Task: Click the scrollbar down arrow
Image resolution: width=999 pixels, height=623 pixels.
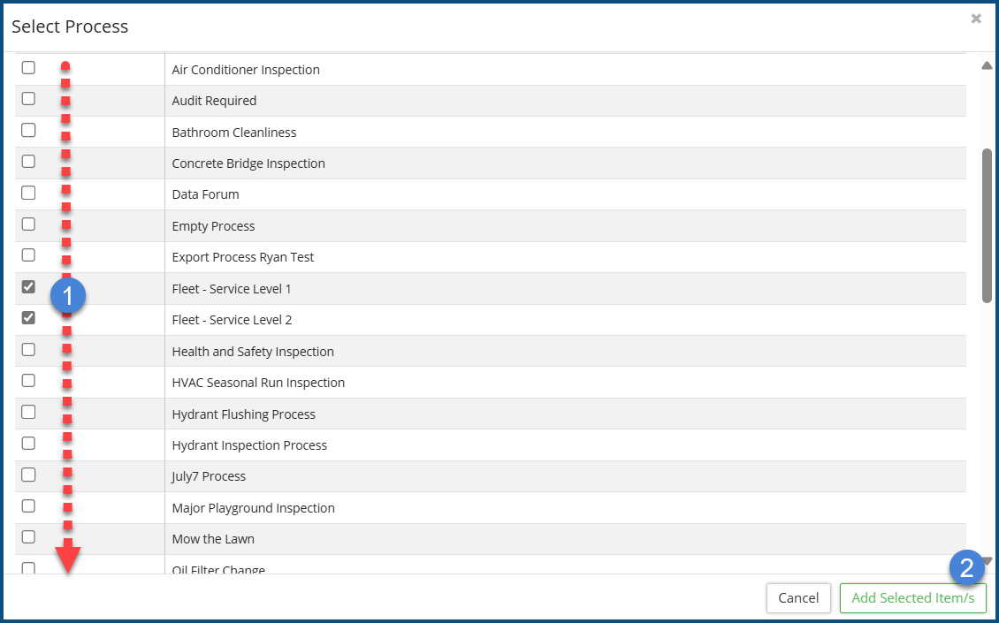Action: pyautogui.click(x=988, y=561)
